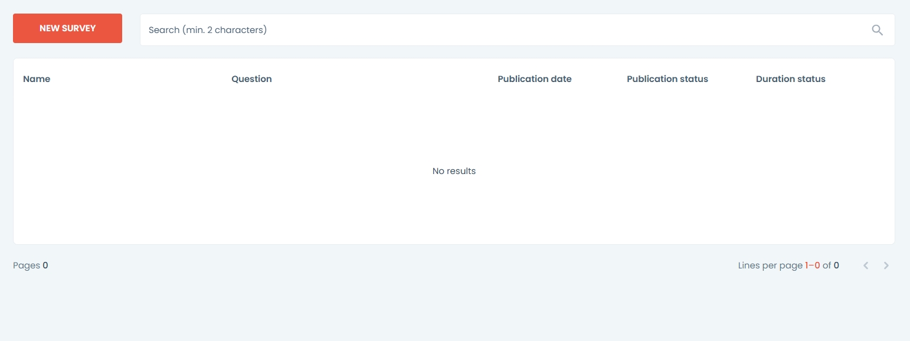Click the word 'of' in pagination
Viewport: 910px width, 341px height.
tap(827, 265)
